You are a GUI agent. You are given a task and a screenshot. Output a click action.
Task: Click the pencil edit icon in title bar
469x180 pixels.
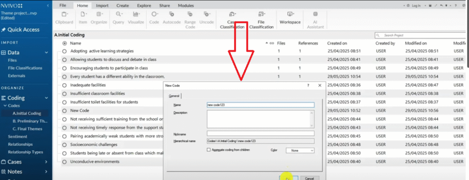pyautogui.click(x=436, y=5)
